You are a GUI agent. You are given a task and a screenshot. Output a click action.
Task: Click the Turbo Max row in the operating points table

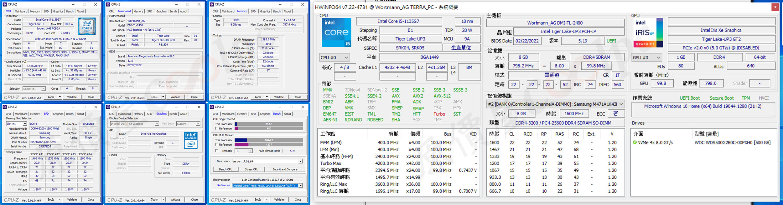[398, 163]
